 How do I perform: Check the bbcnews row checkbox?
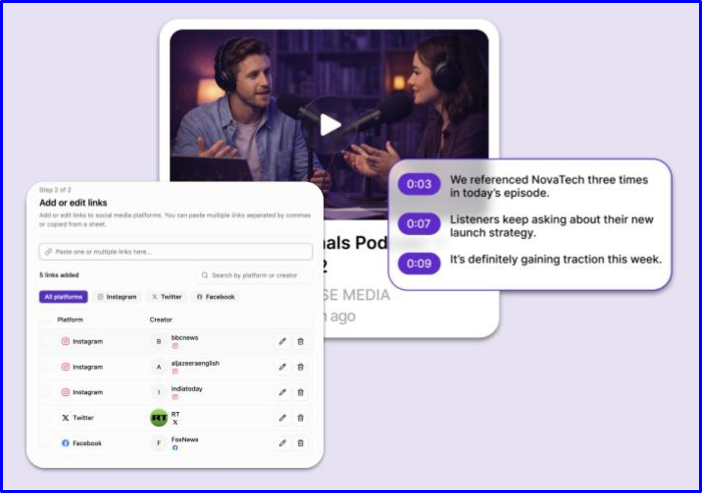(x=47, y=342)
